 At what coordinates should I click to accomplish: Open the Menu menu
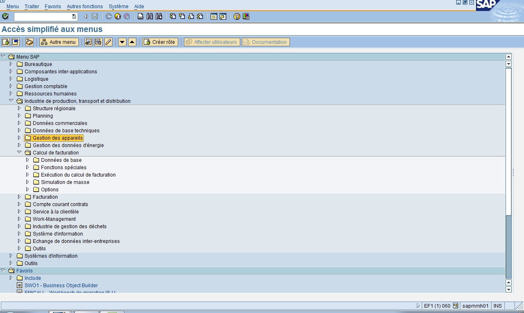(12, 7)
